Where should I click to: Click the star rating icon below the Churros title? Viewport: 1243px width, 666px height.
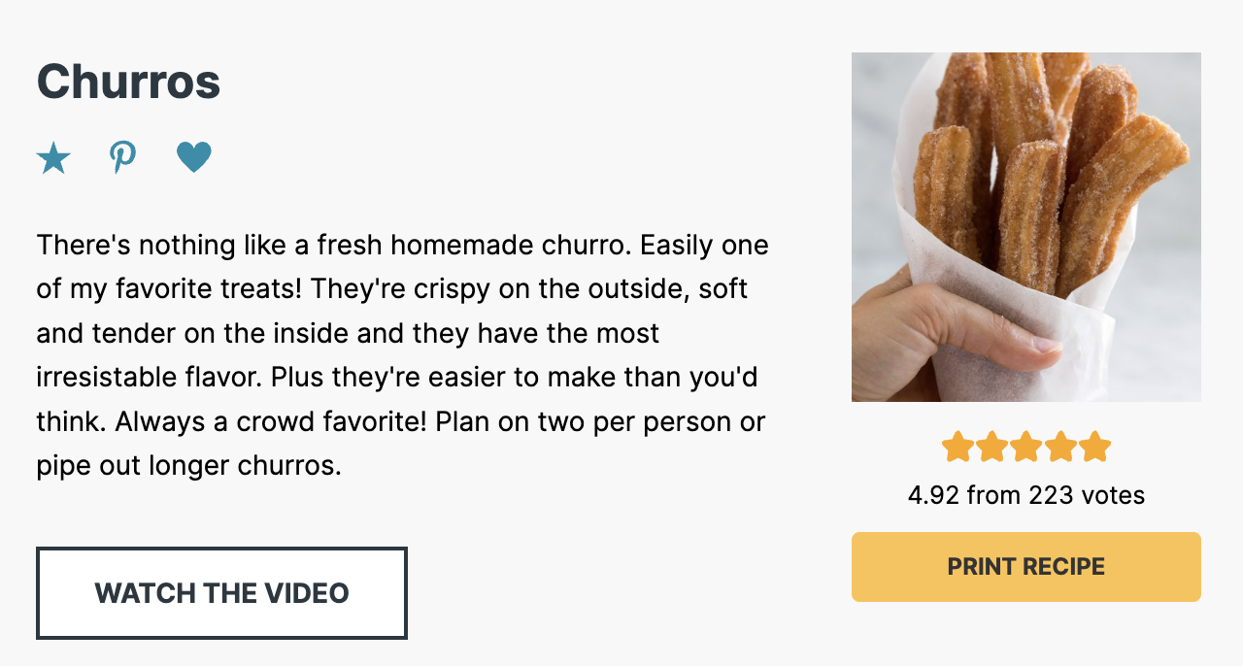[53, 157]
